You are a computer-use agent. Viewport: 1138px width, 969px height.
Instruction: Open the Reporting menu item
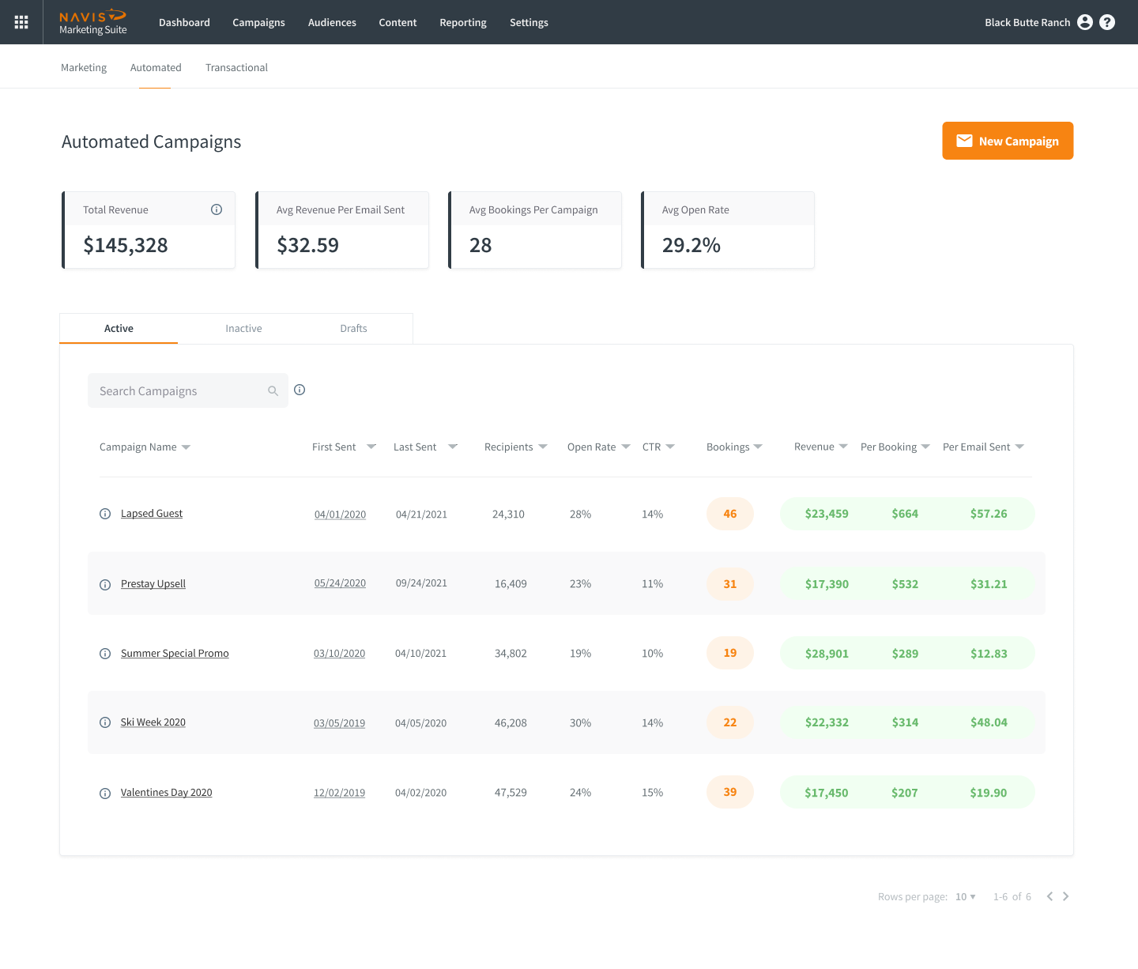coord(463,22)
